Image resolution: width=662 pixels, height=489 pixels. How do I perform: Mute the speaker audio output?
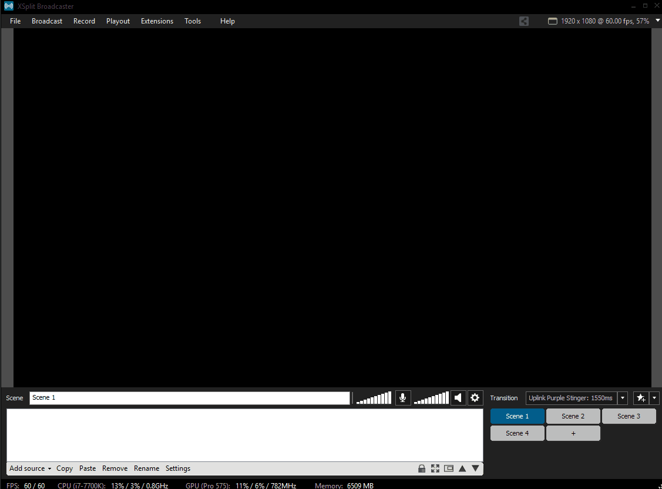click(x=458, y=398)
